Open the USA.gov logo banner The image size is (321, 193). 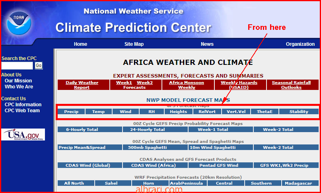(23, 135)
